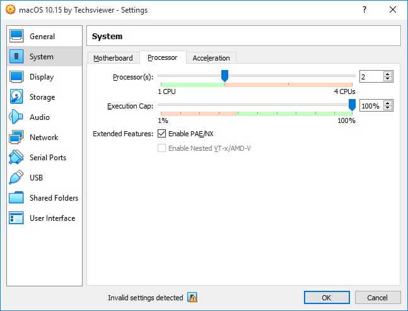Viewport: 408px width, 311px height.
Task: Select the Audio speaker icon
Action: [17, 117]
